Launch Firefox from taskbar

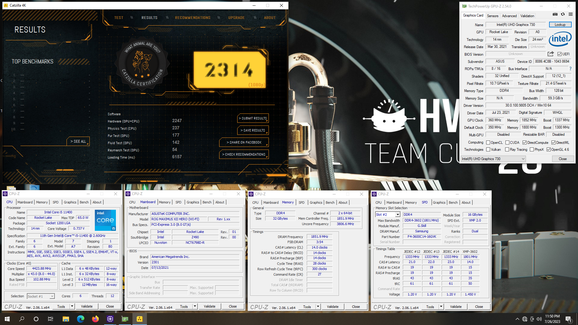point(95,319)
